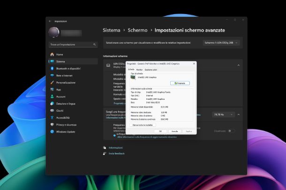Click the Informazioni schermo heading
This screenshot has height=190, width=286.
115,56
